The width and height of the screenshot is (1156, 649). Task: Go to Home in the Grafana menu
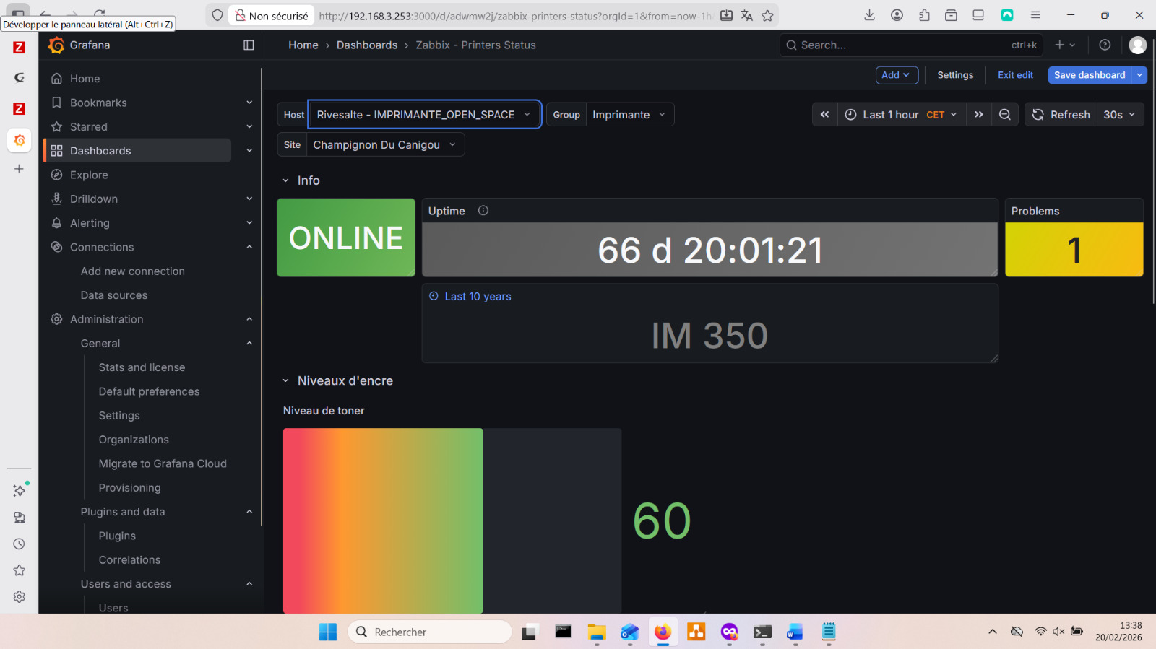point(85,79)
